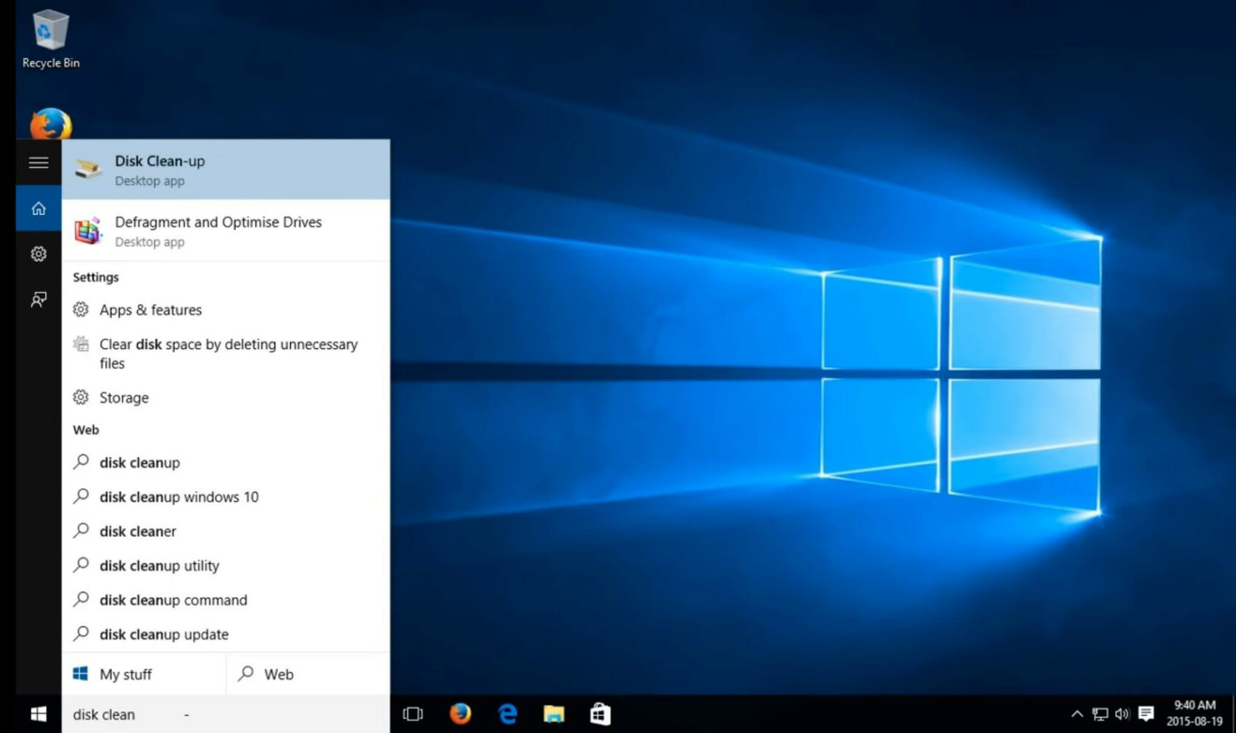Open Task View from the taskbar
The image size is (1236, 733).
[x=413, y=714]
